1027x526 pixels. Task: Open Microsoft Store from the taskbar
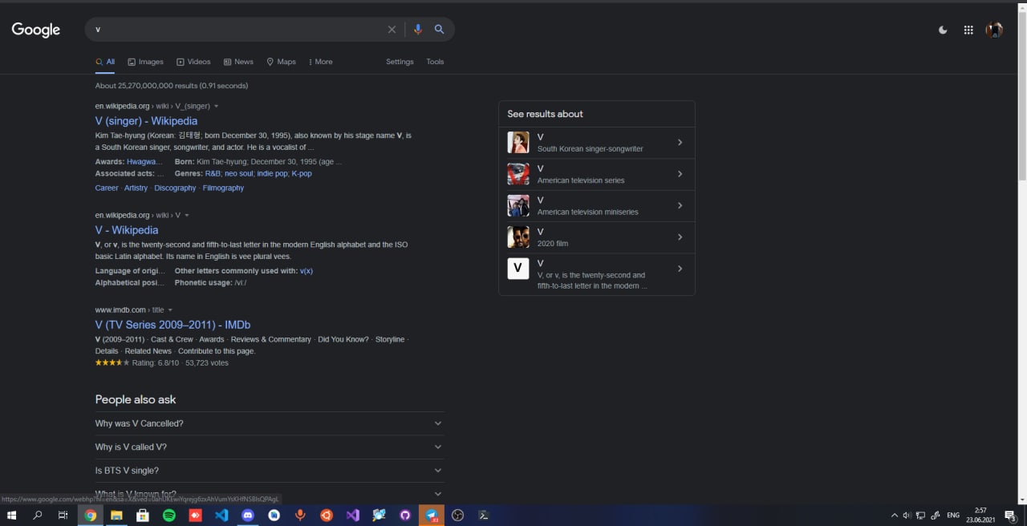click(x=143, y=516)
